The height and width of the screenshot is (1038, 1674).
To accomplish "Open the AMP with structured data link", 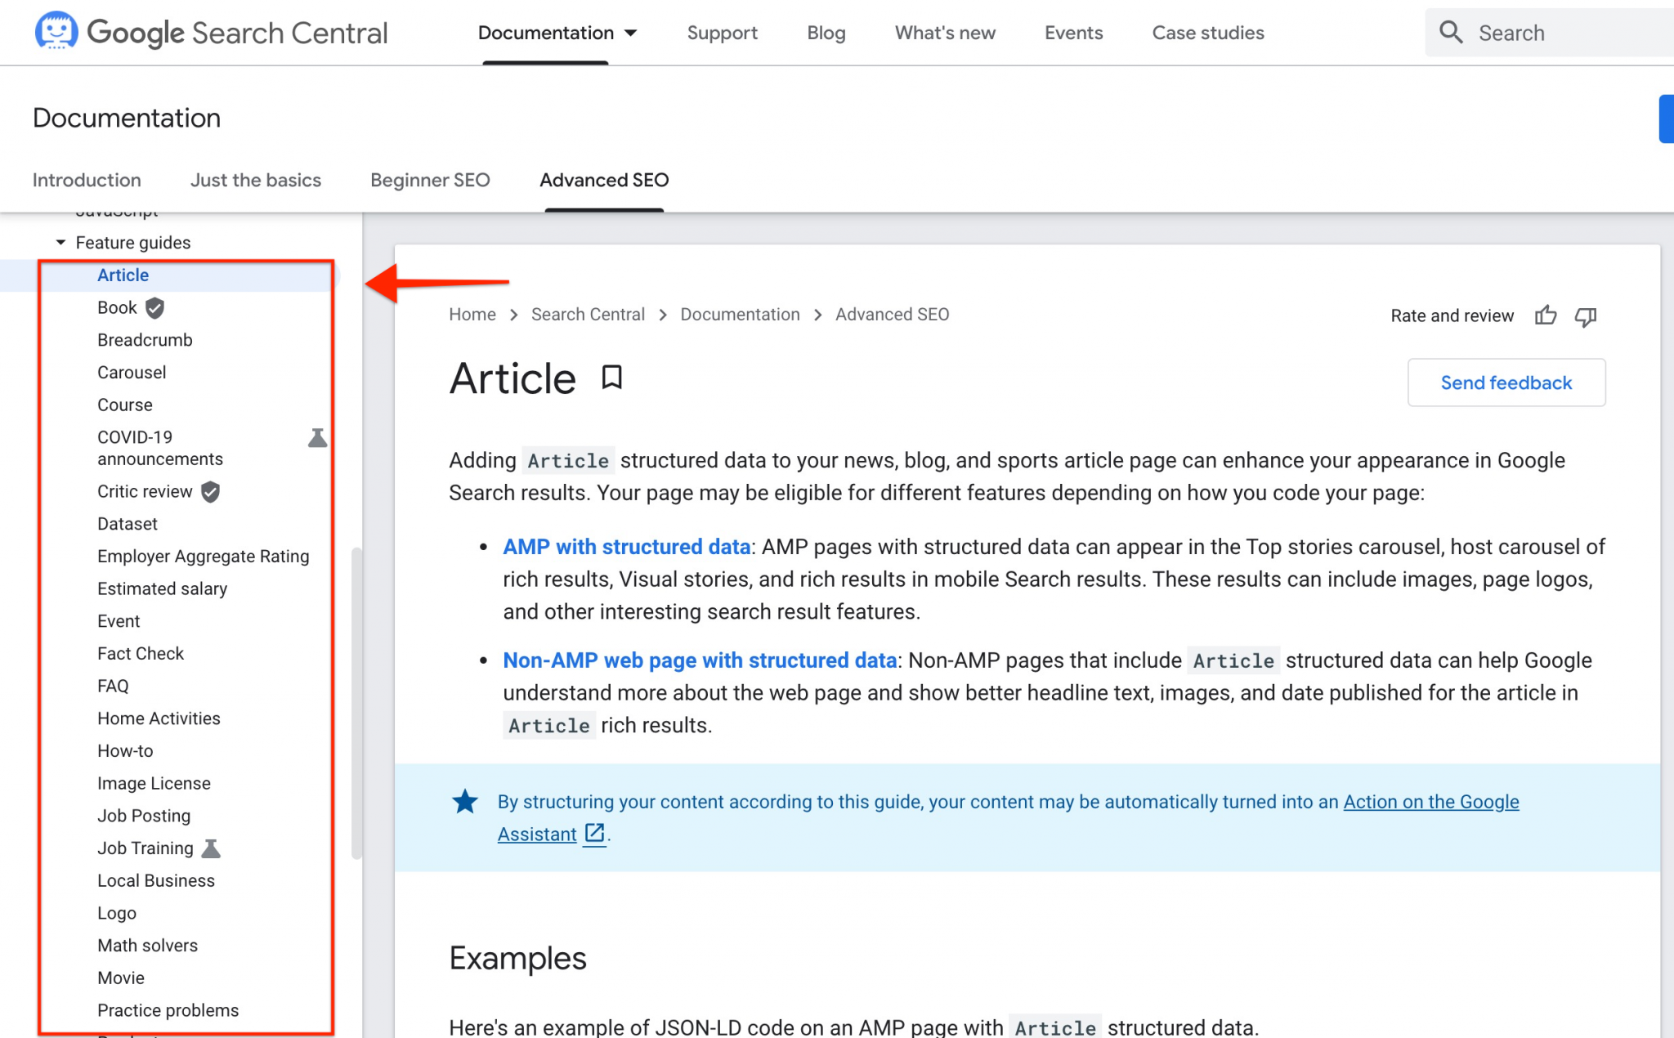I will [x=626, y=546].
